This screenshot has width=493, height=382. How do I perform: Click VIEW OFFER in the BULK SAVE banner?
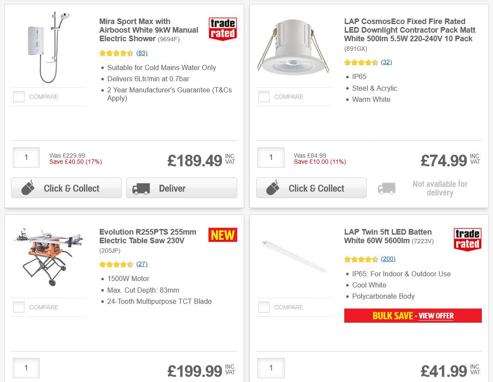(x=436, y=316)
